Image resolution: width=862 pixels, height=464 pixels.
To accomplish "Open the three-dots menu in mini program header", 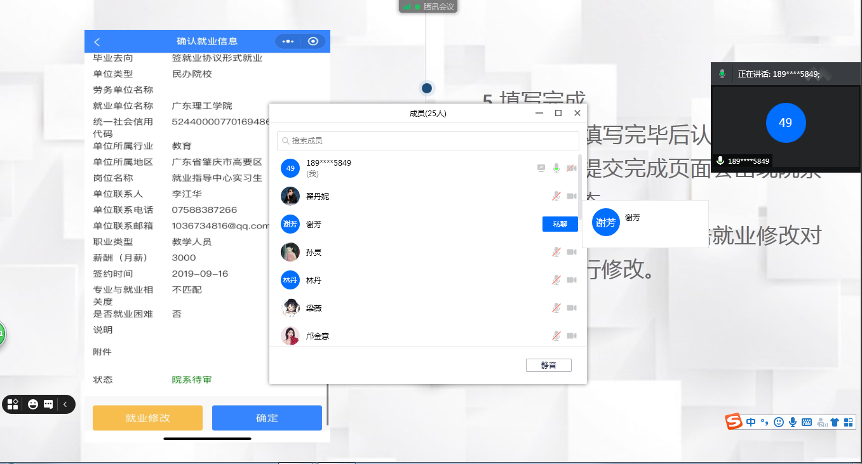I will pos(288,42).
